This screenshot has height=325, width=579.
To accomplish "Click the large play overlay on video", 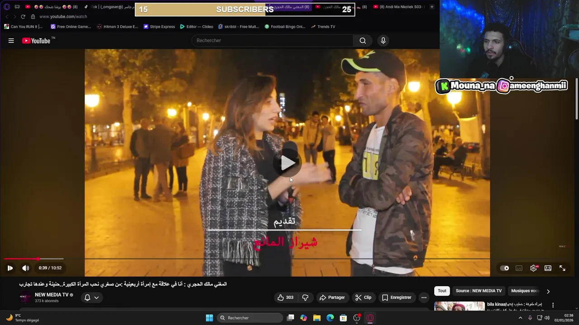I will coord(287,163).
